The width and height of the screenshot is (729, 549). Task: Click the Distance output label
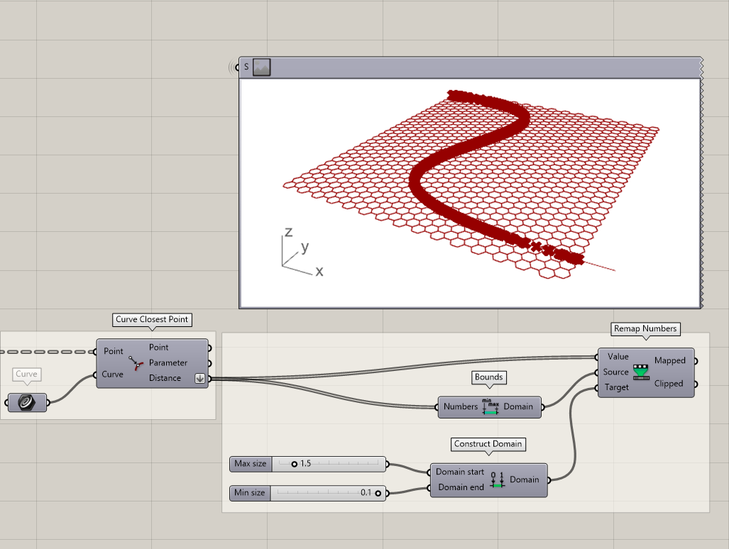click(x=165, y=378)
